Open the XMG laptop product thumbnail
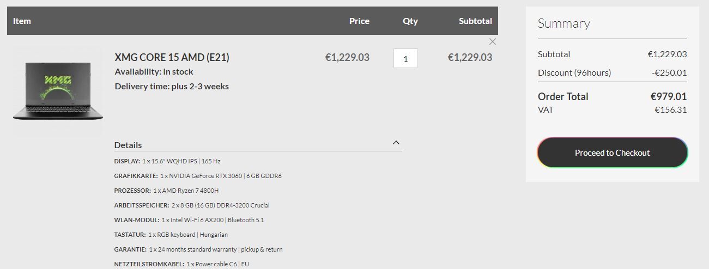The height and width of the screenshot is (269, 709). [x=58, y=90]
